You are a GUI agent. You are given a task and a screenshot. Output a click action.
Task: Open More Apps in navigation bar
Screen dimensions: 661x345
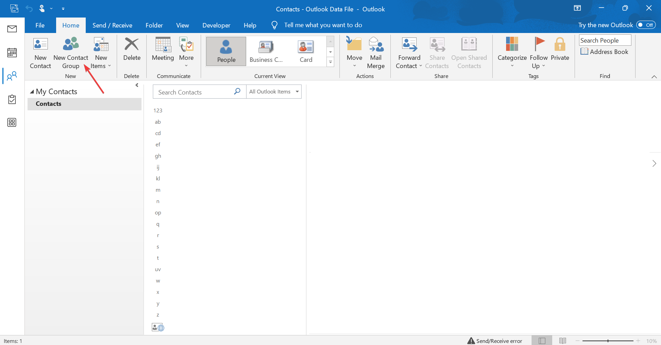click(12, 122)
